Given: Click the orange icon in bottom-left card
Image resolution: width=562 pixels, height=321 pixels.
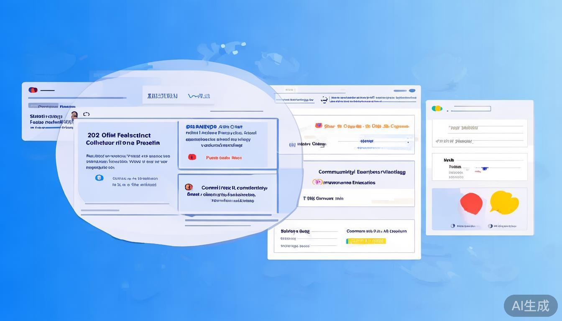Looking at the screenshot, I should coord(189,187).
